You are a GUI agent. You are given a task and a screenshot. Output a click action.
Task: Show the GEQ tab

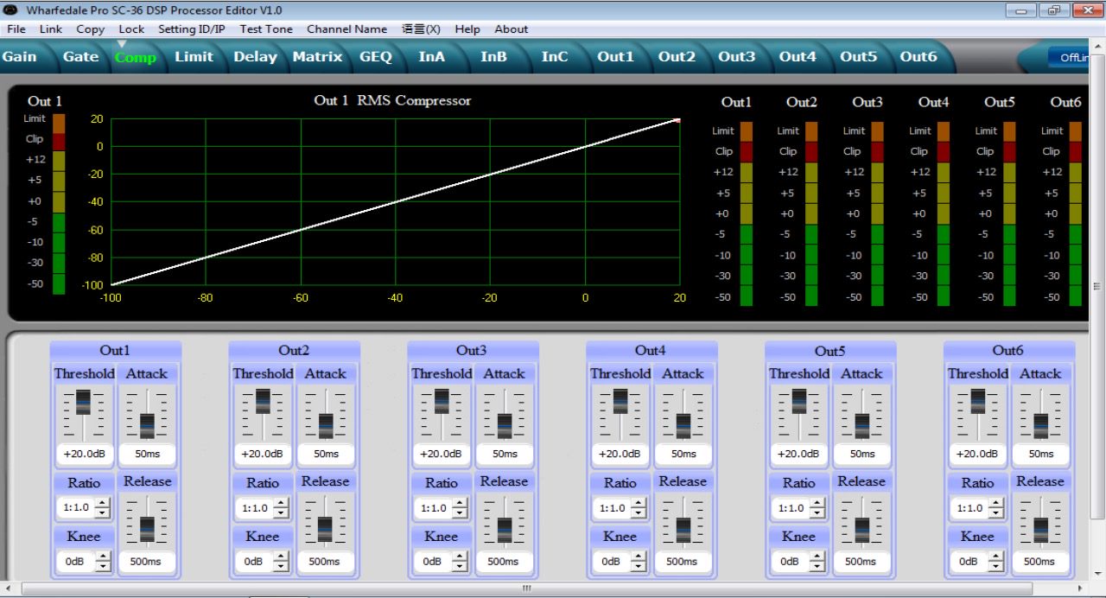coord(376,56)
